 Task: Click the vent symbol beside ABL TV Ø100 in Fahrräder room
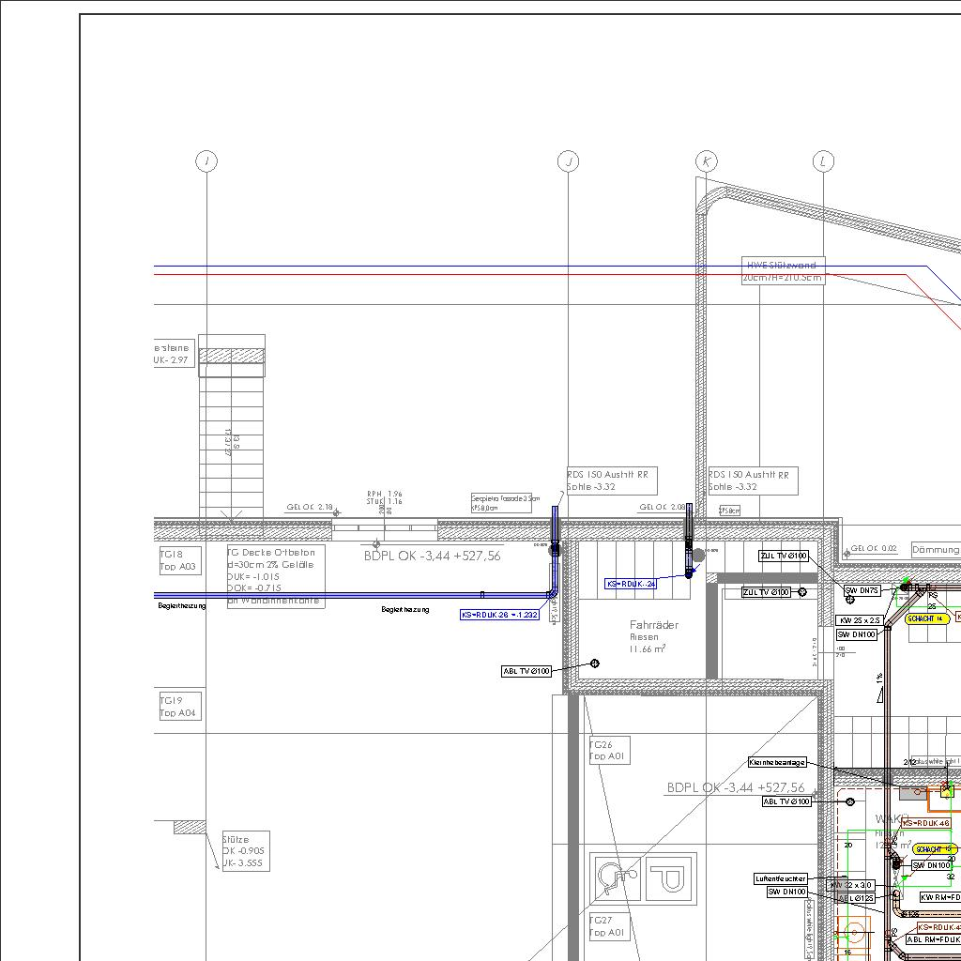[594, 664]
